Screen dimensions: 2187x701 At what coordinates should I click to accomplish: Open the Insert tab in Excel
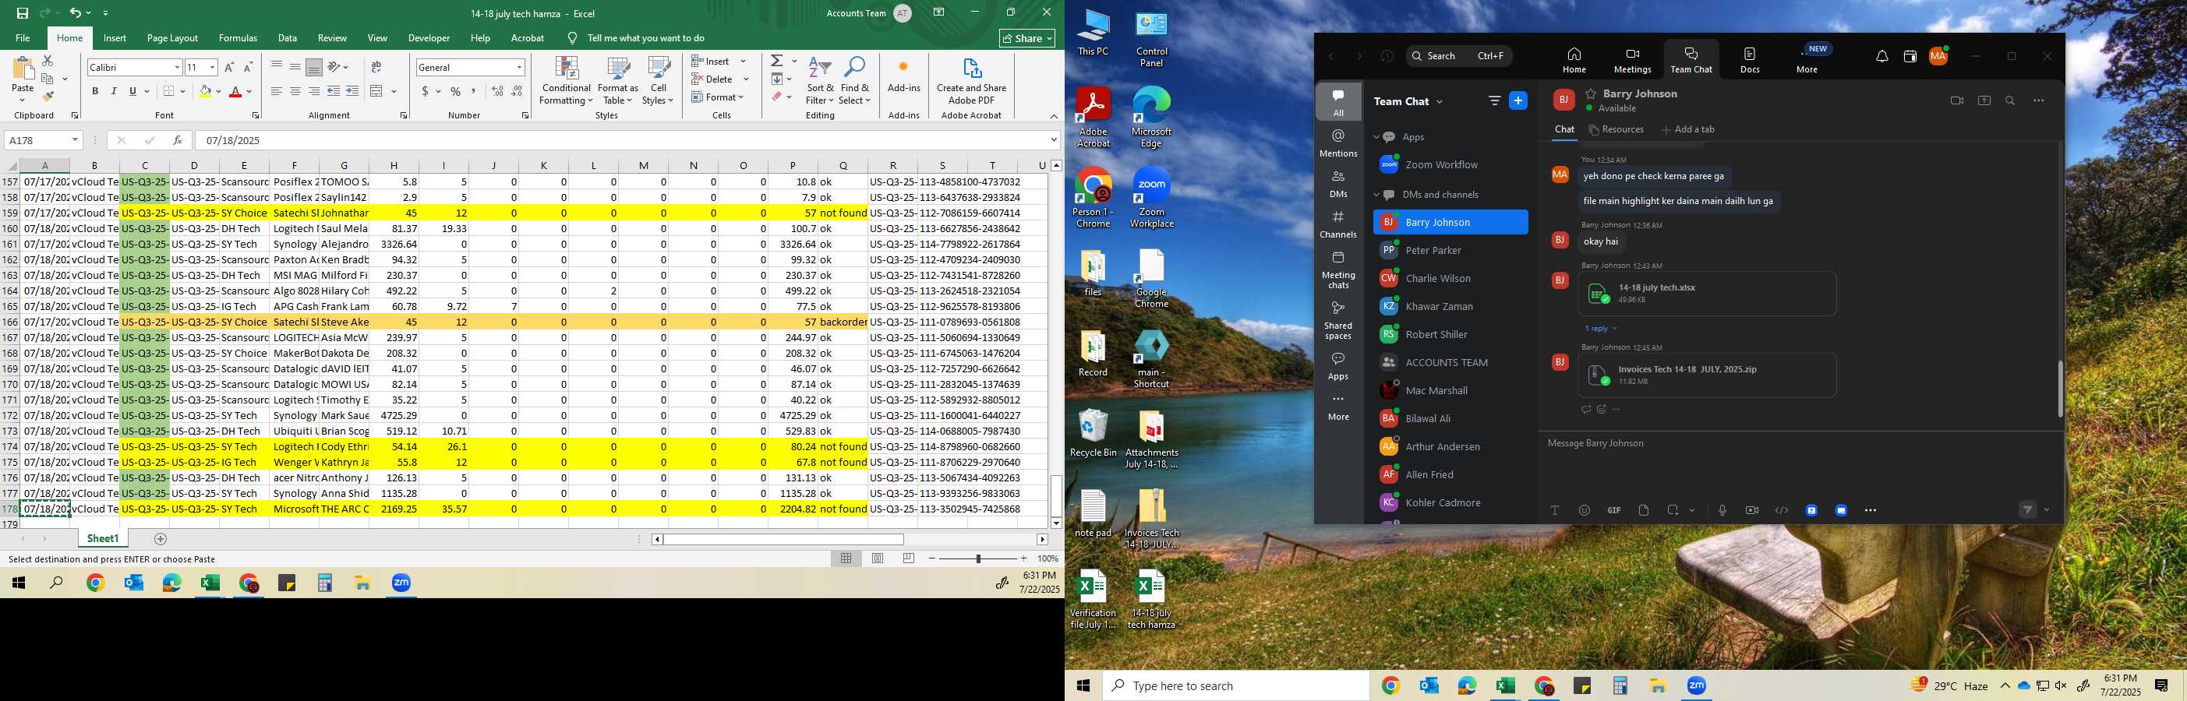115,38
